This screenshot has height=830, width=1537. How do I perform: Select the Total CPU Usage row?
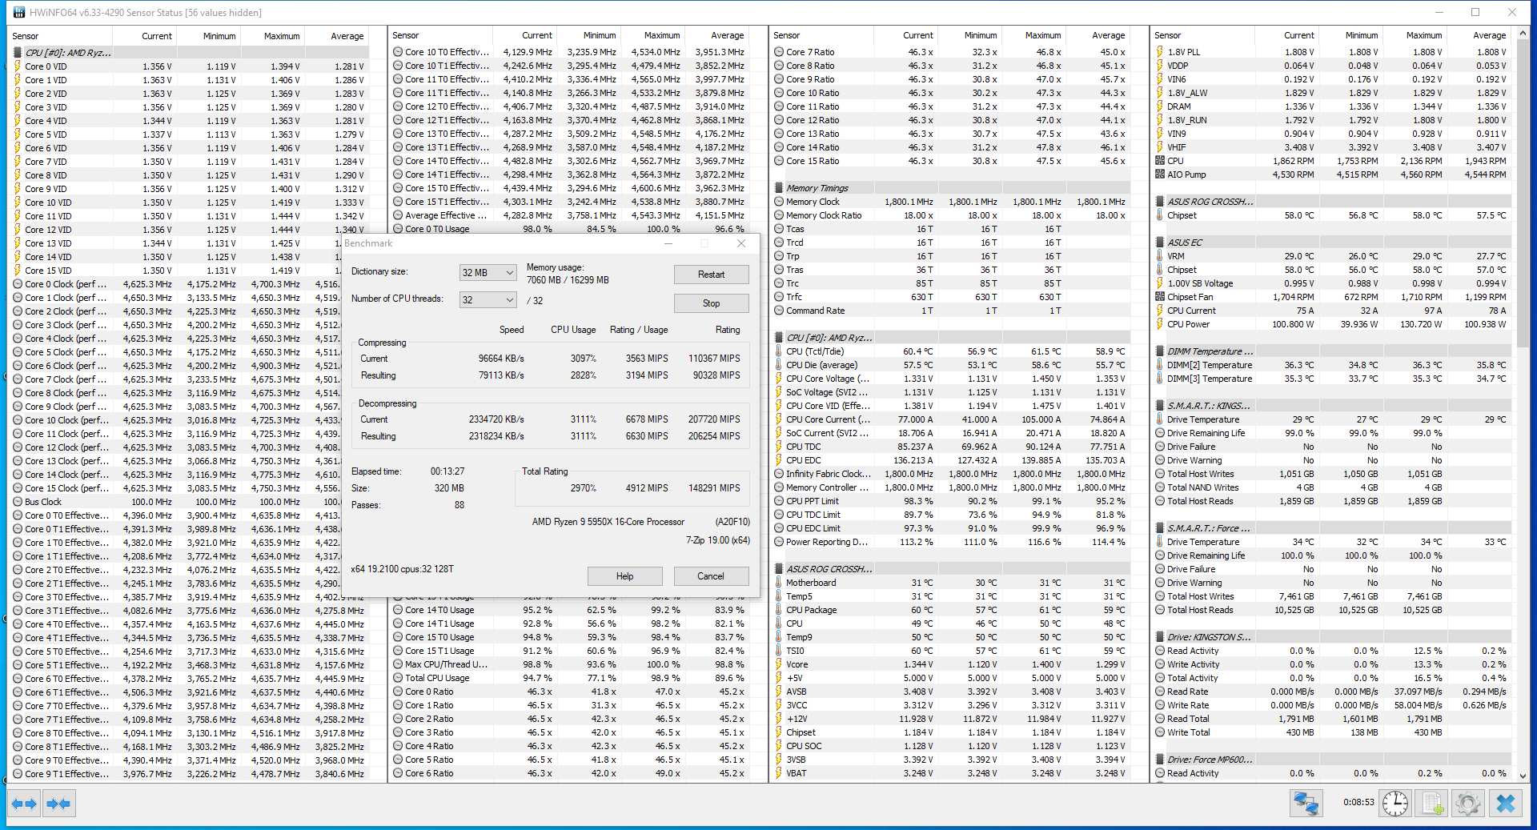tap(569, 678)
